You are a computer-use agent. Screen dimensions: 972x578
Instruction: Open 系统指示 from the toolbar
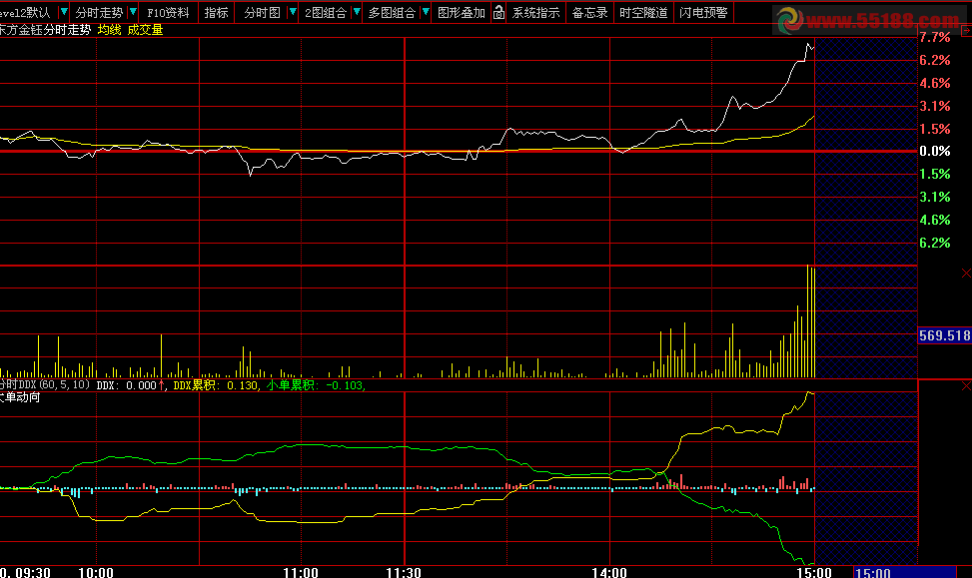click(x=536, y=12)
